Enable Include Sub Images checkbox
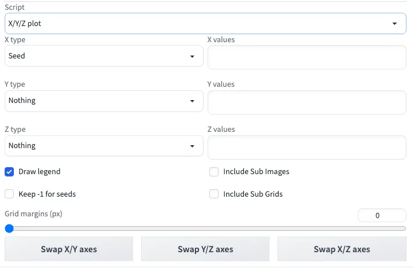Image resolution: width=414 pixels, height=269 pixels. point(214,172)
